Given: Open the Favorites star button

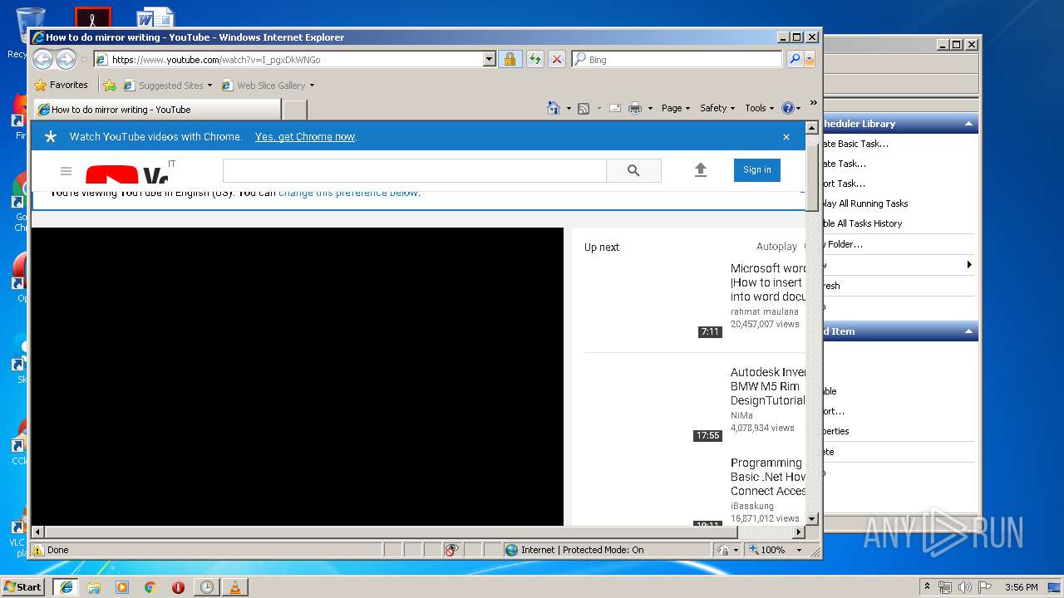Looking at the screenshot, I should coord(61,85).
